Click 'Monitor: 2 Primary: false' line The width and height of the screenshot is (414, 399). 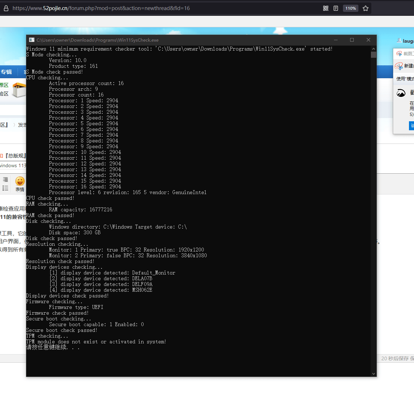click(x=128, y=255)
